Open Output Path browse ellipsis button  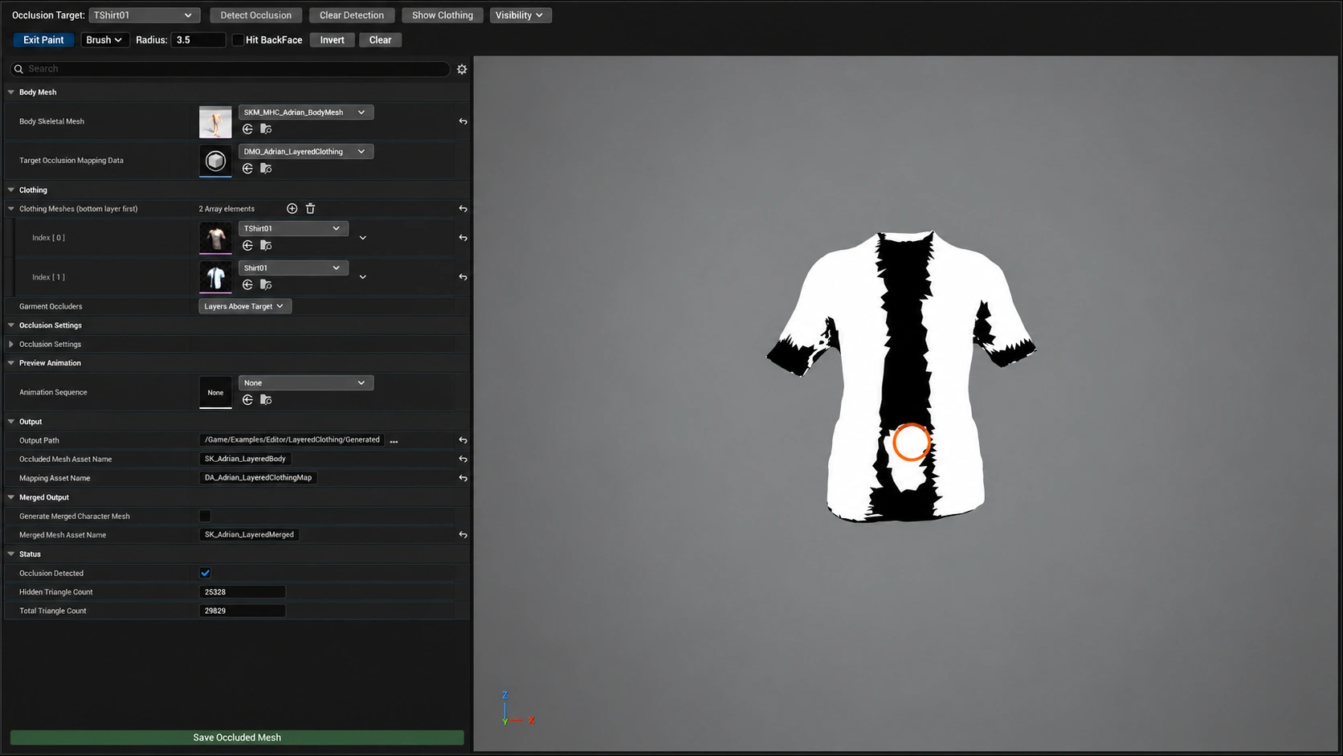pos(394,441)
